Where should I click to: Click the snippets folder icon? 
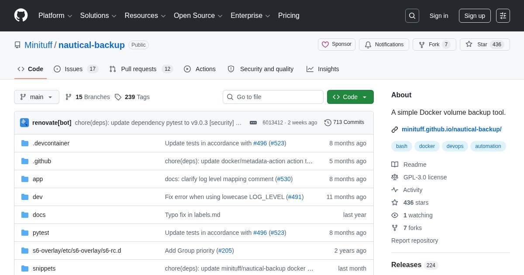point(25,268)
